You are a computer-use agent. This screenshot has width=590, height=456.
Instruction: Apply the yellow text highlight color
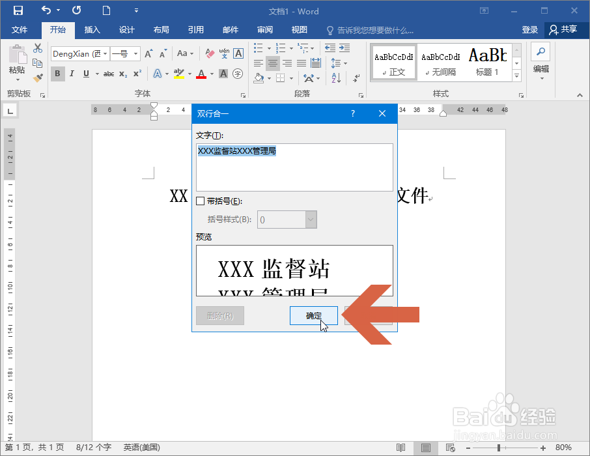(179, 74)
